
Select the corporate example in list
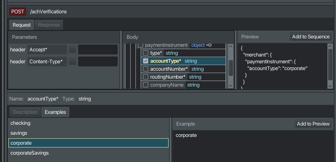[88, 143]
